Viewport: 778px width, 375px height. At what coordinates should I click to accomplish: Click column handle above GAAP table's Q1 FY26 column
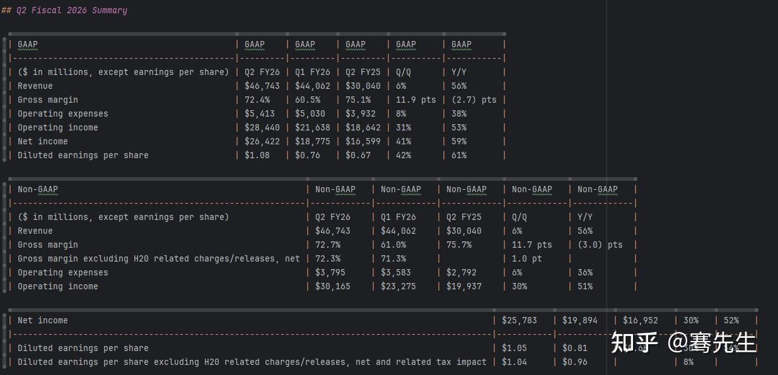312,34
